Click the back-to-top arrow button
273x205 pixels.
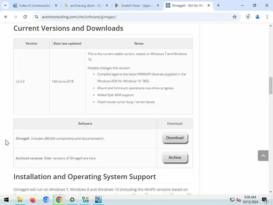coord(263,156)
